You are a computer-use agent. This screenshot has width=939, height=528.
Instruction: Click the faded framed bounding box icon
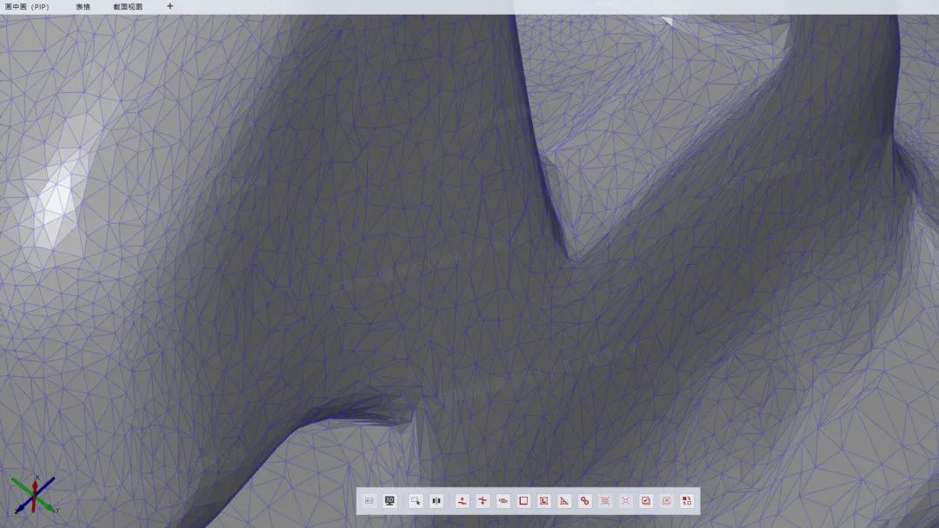(605, 501)
